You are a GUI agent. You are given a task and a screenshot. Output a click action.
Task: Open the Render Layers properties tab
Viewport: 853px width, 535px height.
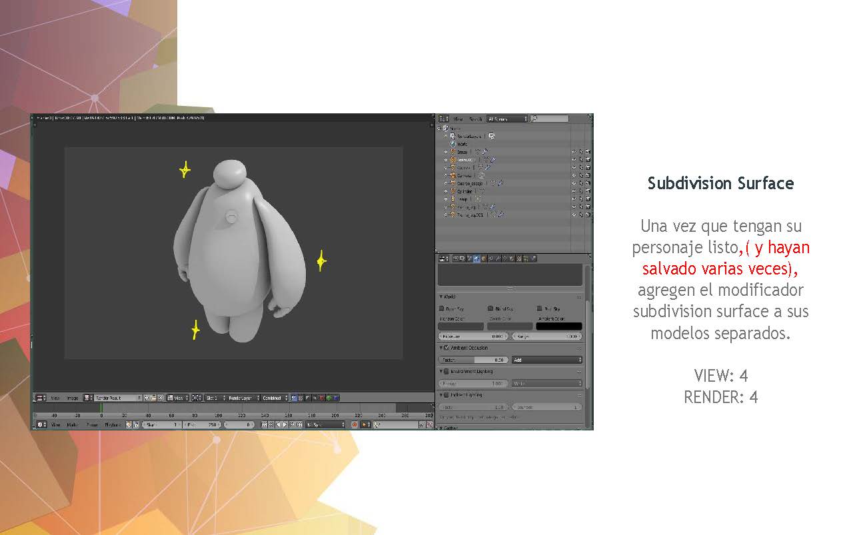point(462,259)
